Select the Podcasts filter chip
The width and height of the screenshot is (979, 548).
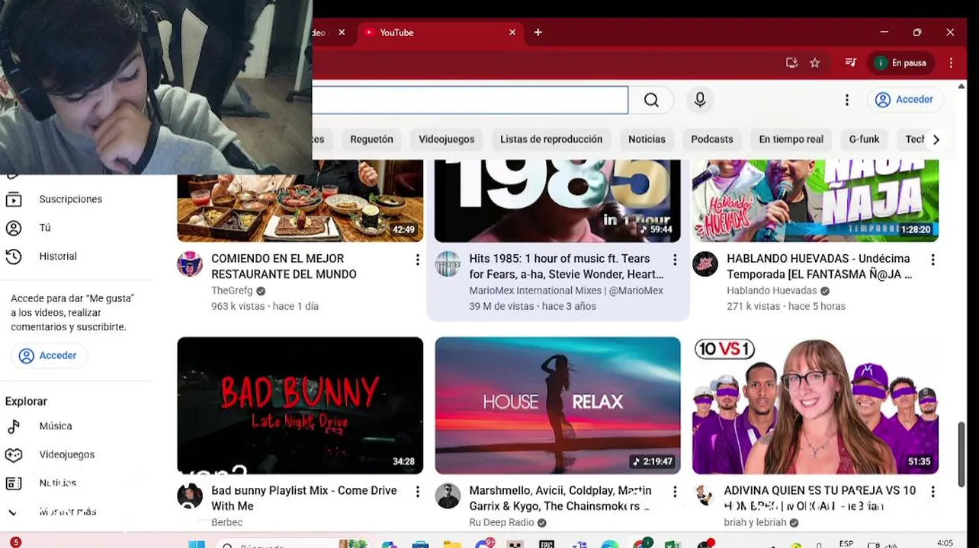(711, 139)
